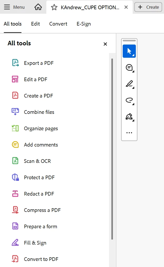The width and height of the screenshot is (164, 267).
Task: Click the quick toolbar grab handle
Action: (x=129, y=41)
